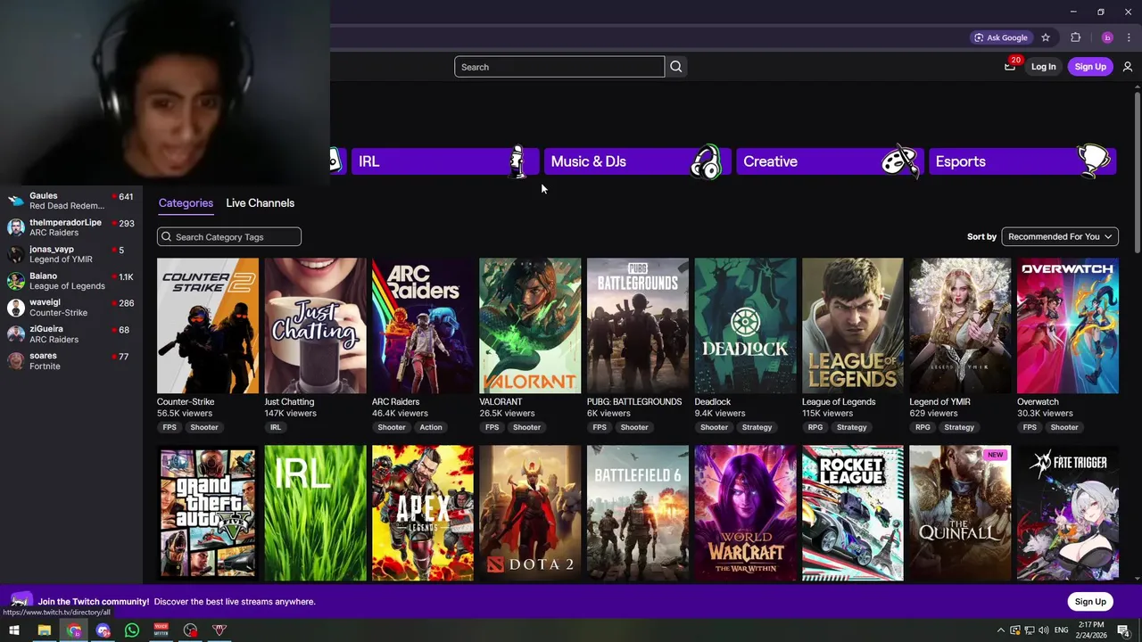
Task: Open the Battlefield 6 cover
Action: pyautogui.click(x=638, y=514)
